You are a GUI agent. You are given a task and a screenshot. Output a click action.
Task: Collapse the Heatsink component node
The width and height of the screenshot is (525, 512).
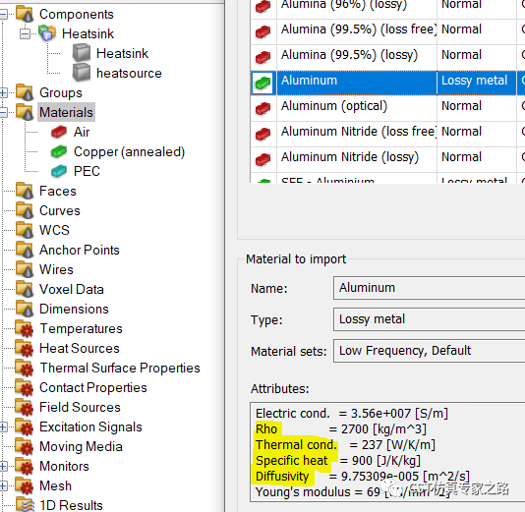point(25,33)
